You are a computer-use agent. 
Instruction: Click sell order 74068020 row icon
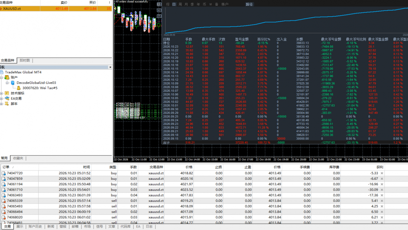point(4,217)
